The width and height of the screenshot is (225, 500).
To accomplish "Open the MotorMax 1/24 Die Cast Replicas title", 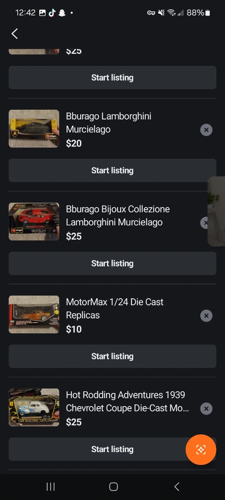I will coord(115,308).
